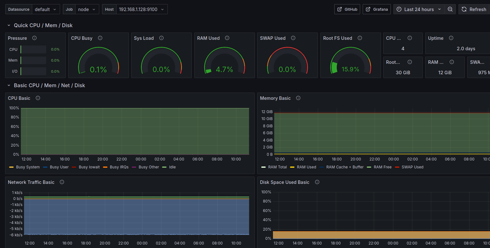Viewport: 490px width, 248px height.
Task: Open the GitHub link
Action: tap(347, 9)
